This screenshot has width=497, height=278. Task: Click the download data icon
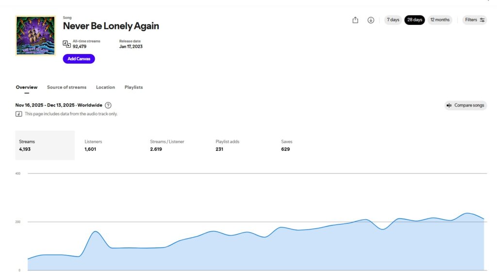coord(371,20)
